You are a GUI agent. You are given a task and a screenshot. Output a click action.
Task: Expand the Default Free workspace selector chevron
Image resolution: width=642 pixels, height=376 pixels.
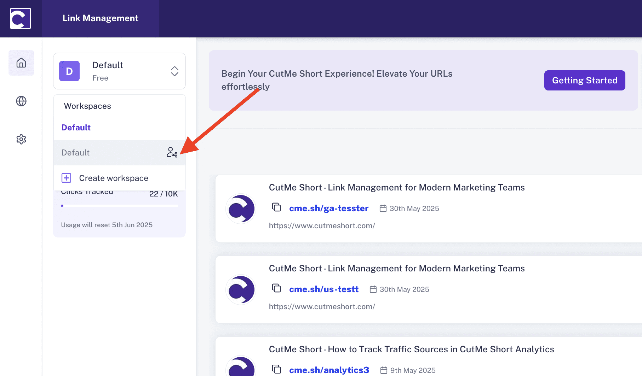174,71
